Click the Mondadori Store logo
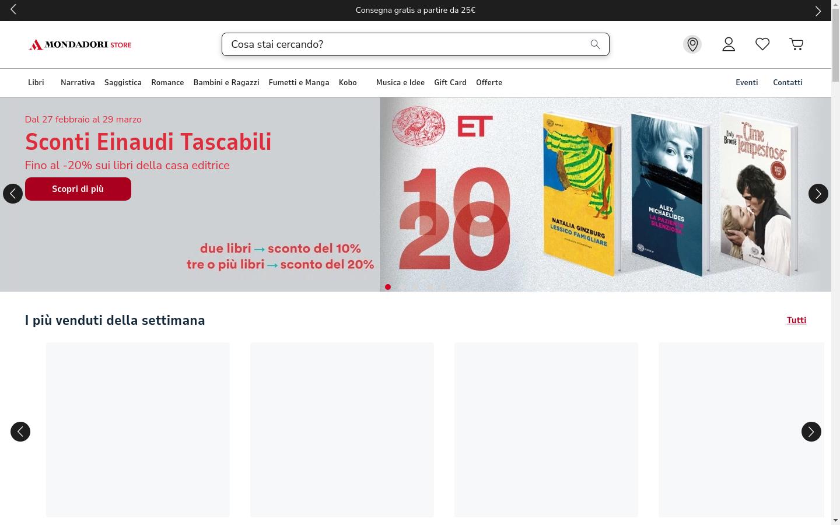This screenshot has width=840, height=525. tap(80, 45)
